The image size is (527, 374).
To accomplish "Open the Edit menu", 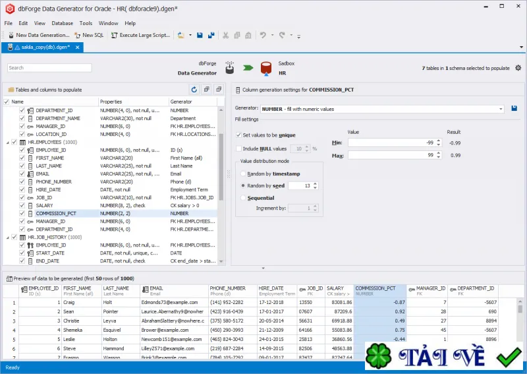I will tap(23, 23).
